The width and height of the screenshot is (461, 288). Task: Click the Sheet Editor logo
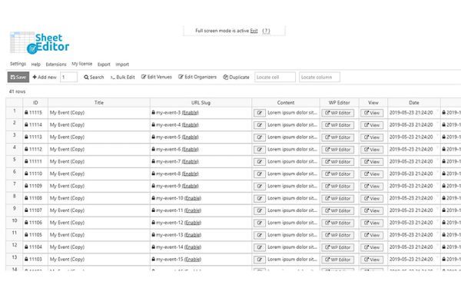coord(39,43)
